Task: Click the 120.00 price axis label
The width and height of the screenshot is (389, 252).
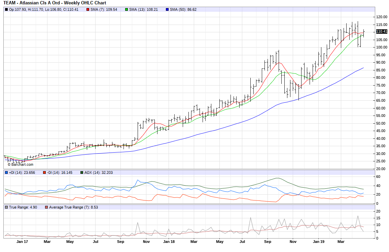Action: click(381, 17)
